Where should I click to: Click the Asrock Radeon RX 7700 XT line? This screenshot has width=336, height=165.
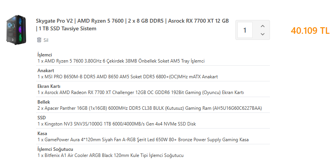pyautogui.click(x=141, y=92)
